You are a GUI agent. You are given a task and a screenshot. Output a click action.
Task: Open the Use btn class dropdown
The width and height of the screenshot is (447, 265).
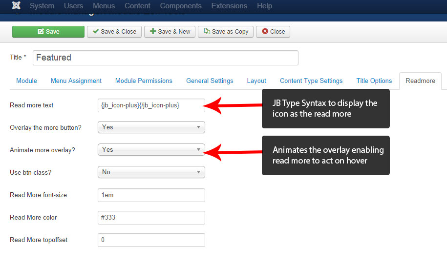pos(151,172)
